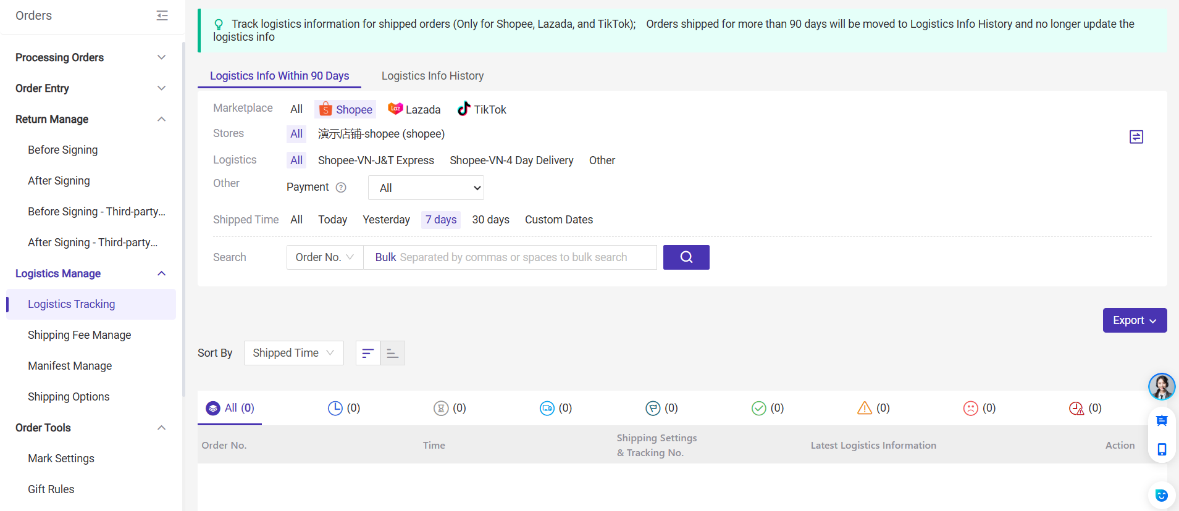
Task: Set Shipped Time to 7 days
Action: (441, 220)
